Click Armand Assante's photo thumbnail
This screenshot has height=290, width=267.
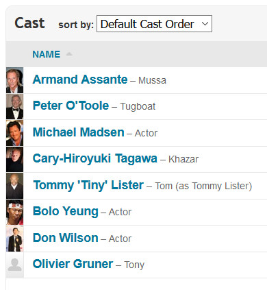pyautogui.click(x=14, y=80)
